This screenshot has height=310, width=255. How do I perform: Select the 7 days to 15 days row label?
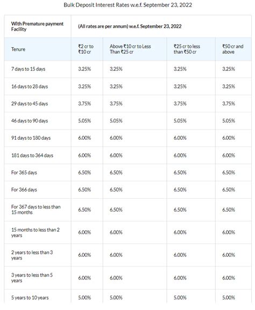(29, 69)
